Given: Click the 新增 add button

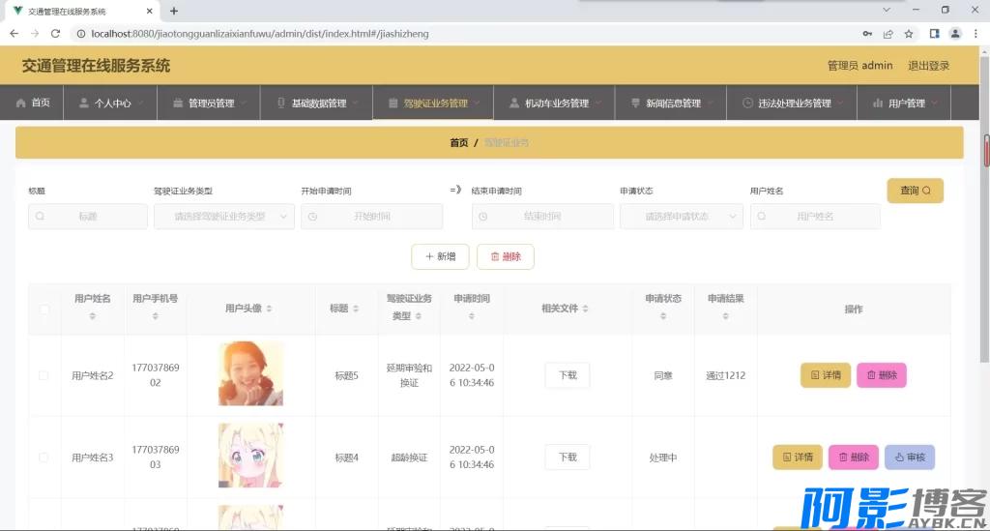Looking at the screenshot, I should (440, 256).
